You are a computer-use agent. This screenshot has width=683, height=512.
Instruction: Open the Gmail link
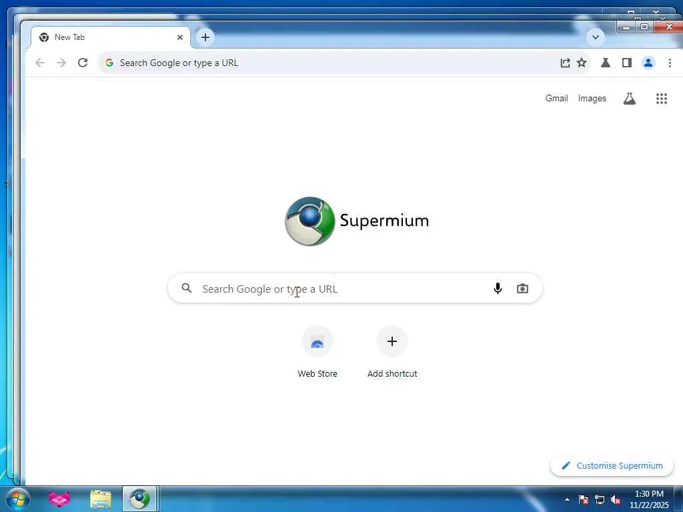coord(556,99)
